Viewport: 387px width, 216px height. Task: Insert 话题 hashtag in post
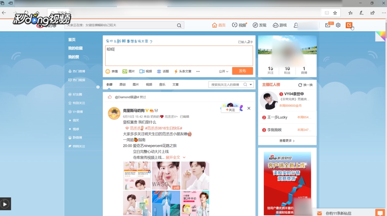(x=163, y=71)
